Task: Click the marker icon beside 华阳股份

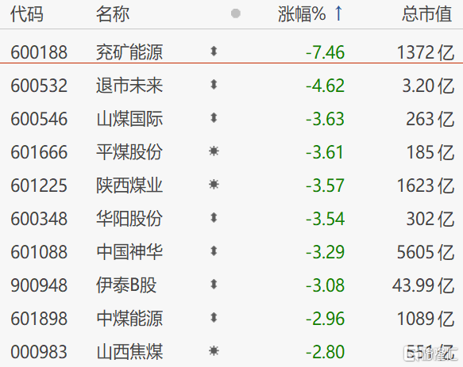Action: point(214,218)
